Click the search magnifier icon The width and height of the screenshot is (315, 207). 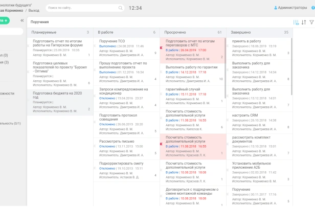tap(121, 8)
